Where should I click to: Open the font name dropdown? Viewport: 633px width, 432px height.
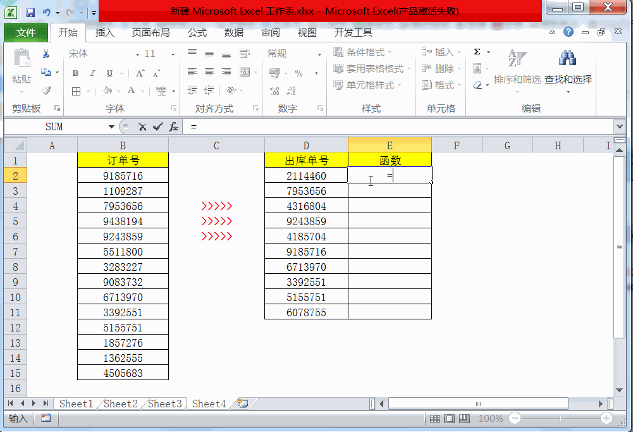point(137,54)
